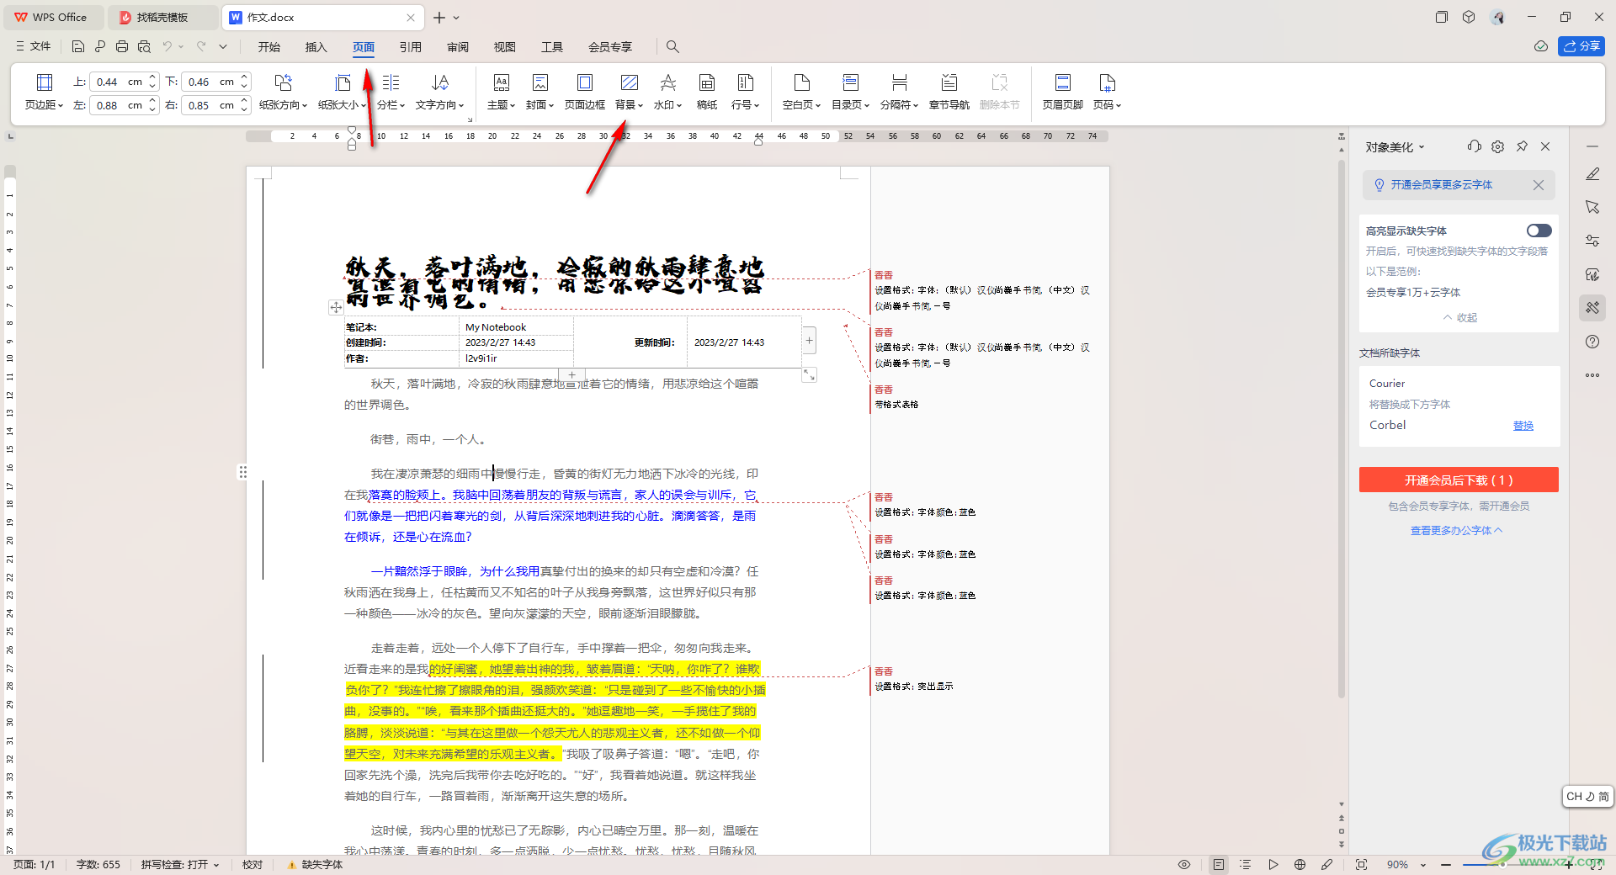Pin the 对象美化 side panel
This screenshot has height=875, width=1616.
(1522, 146)
